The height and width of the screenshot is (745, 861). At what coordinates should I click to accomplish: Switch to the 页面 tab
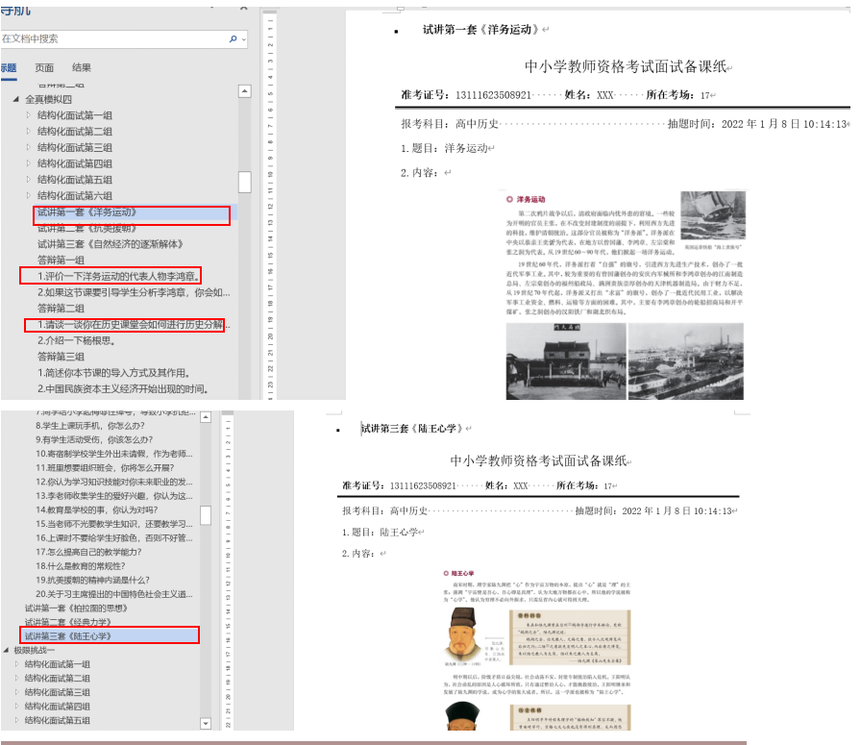(44, 68)
